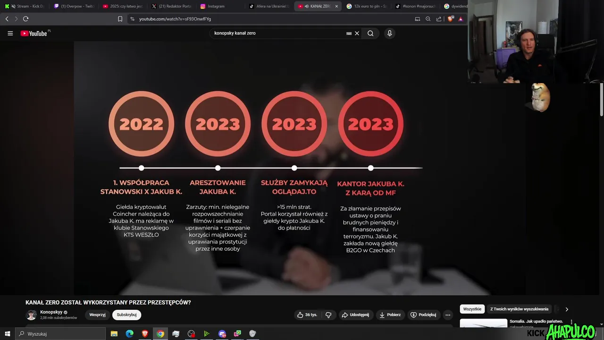Start voice search with the microphone icon
The width and height of the screenshot is (604, 340).
pos(389,34)
